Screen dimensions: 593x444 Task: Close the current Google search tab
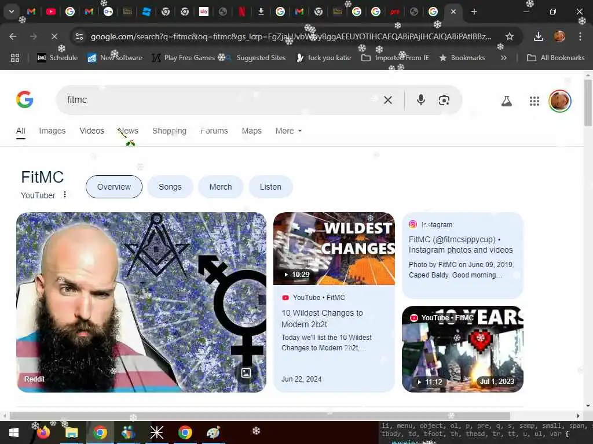click(453, 12)
